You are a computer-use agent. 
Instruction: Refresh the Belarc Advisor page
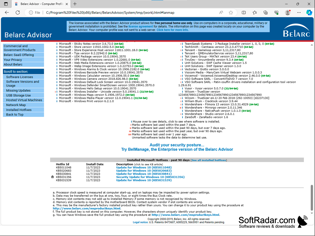tap(18, 13)
